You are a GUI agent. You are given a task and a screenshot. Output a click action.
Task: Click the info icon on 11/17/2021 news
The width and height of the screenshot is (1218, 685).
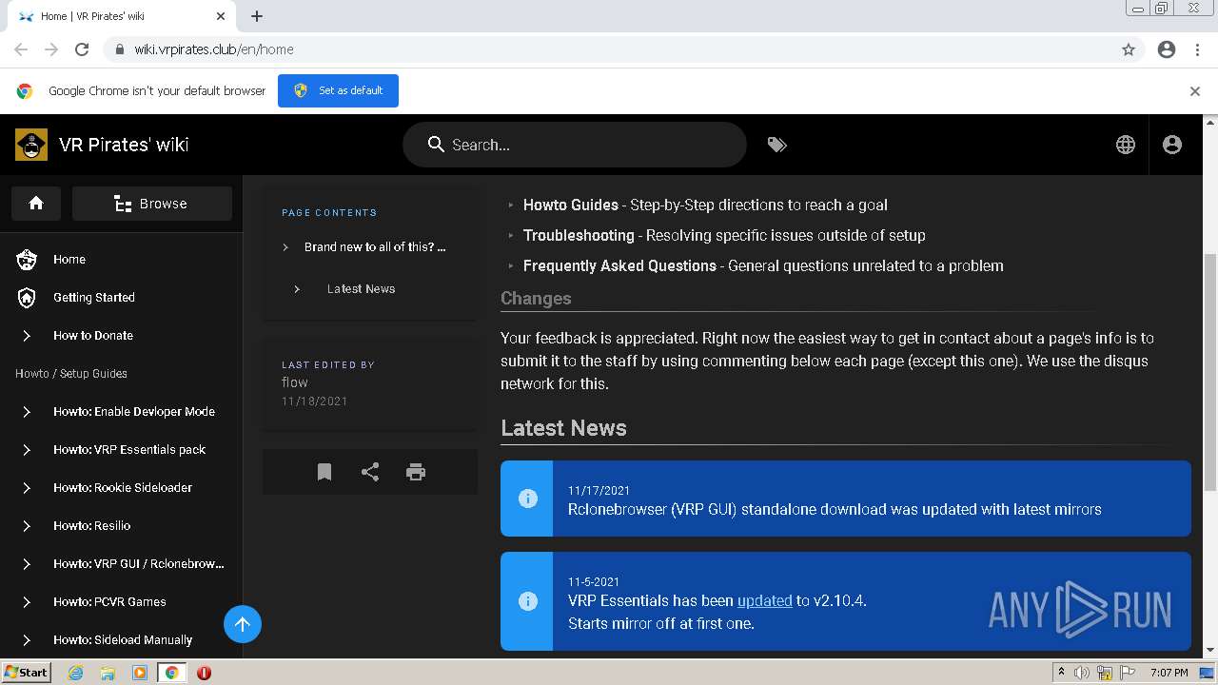(527, 499)
